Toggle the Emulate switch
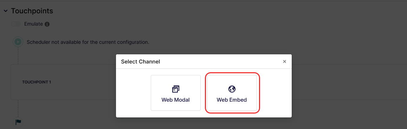 click(x=16, y=24)
